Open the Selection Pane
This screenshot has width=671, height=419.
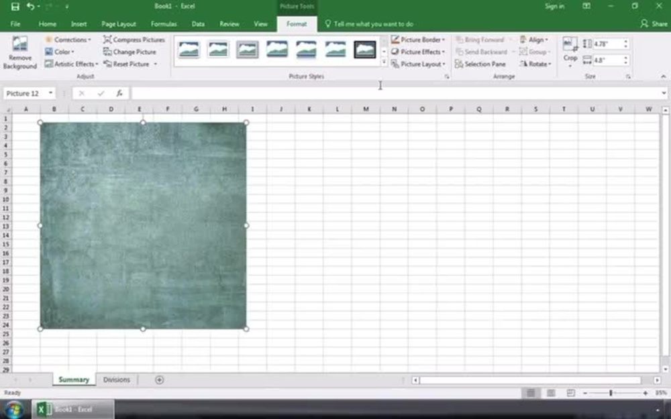(x=480, y=64)
